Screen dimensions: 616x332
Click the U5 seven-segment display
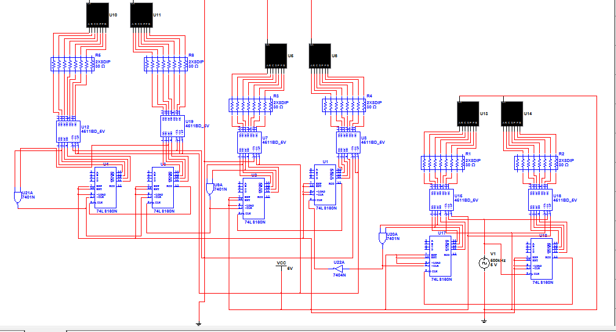pos(276,56)
